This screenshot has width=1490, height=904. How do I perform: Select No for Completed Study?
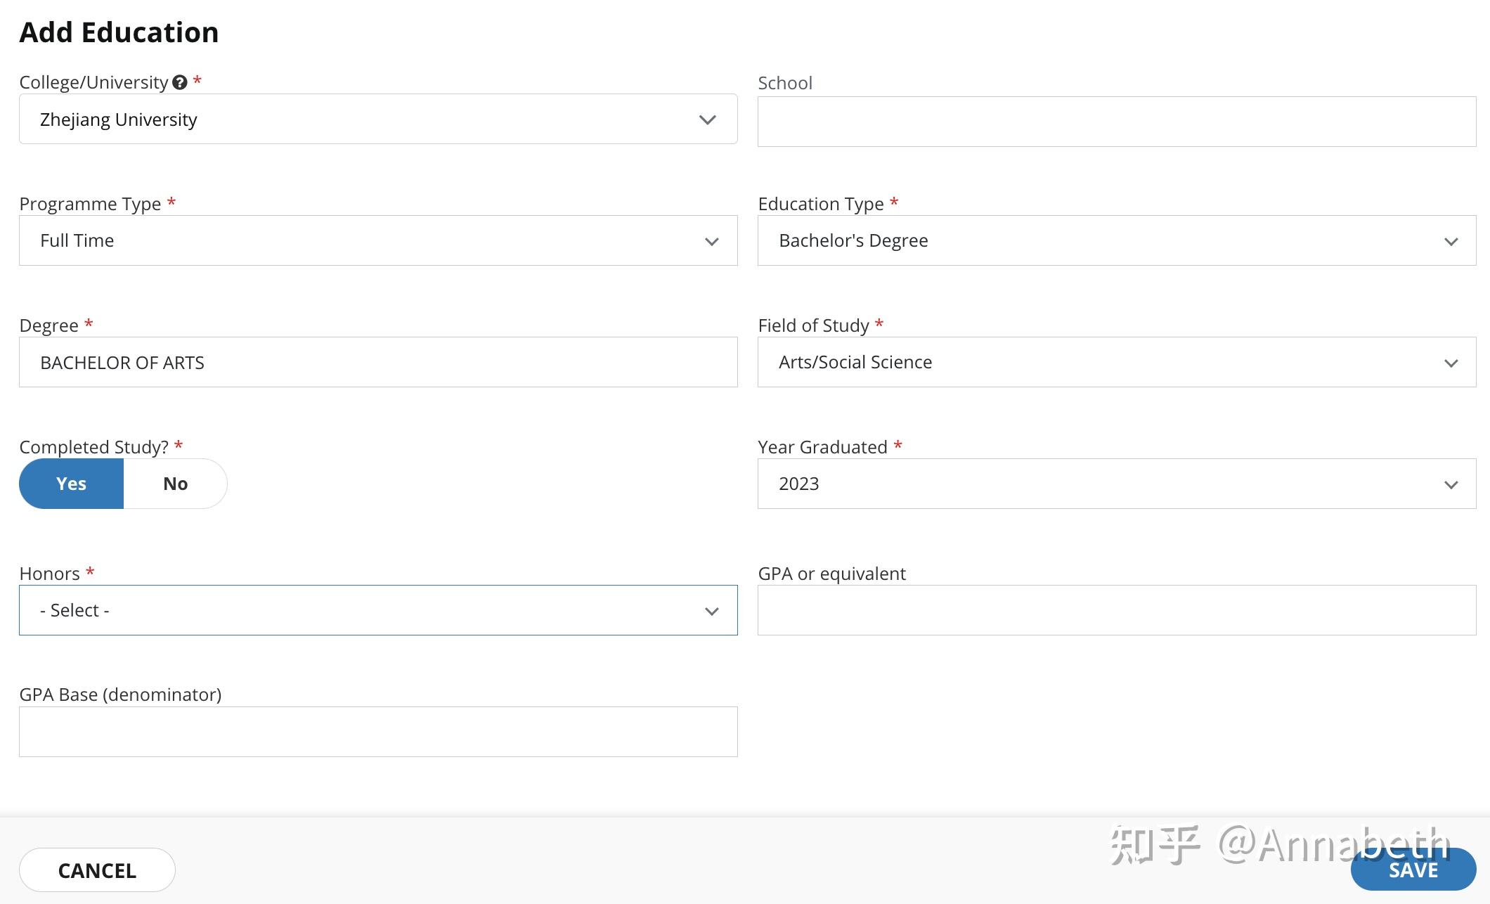pyautogui.click(x=175, y=484)
